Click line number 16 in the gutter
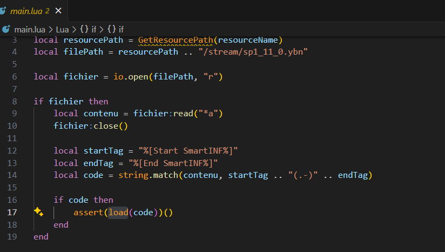 pyautogui.click(x=12, y=200)
